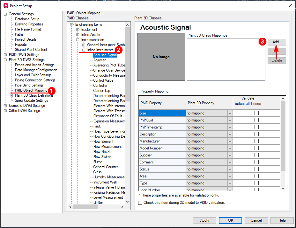The image size is (296, 228).
Task: Expand P&ID DWG Settings in the left tree
Action: (x=5, y=54)
